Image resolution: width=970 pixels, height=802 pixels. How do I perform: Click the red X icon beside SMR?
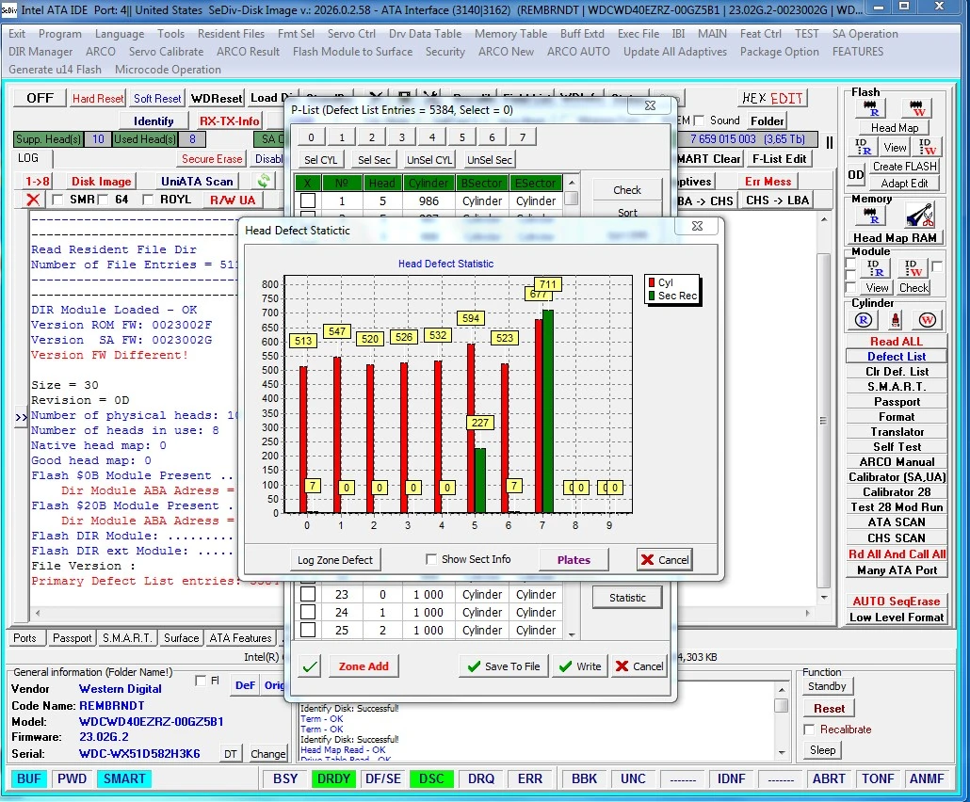[x=33, y=200]
